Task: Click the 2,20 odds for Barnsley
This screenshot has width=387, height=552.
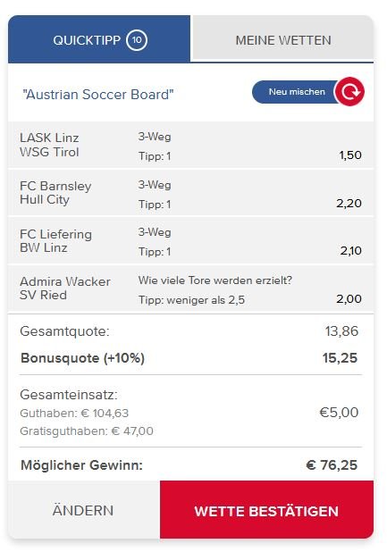Action: click(349, 203)
